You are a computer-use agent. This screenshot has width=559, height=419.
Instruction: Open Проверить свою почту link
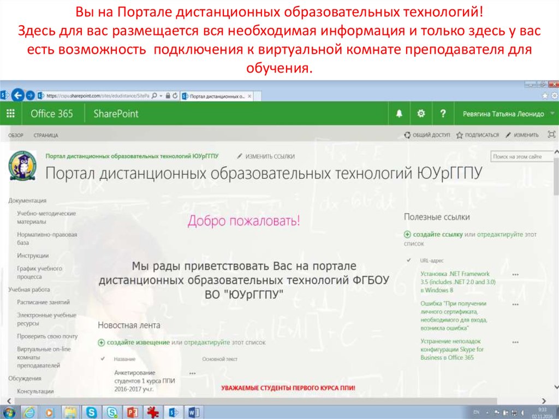tap(47, 336)
